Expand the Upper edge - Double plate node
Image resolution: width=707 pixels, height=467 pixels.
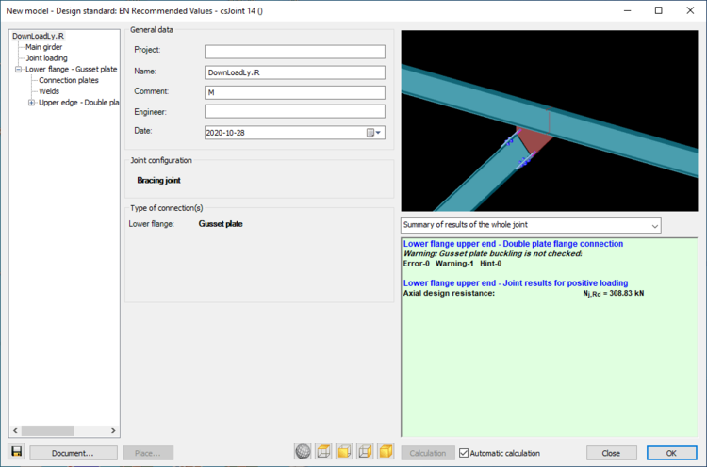pyautogui.click(x=31, y=103)
